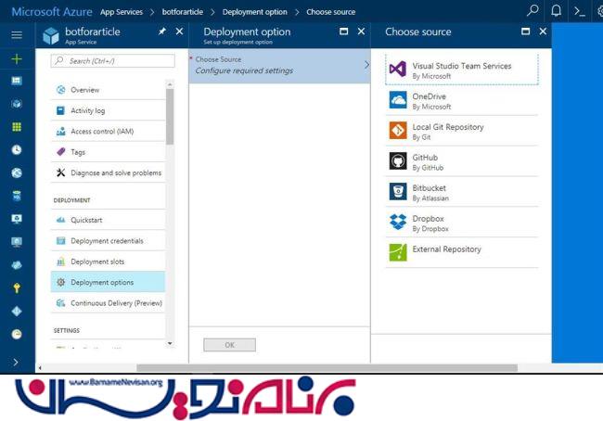Screen dimensions: 603x421
Task: Click the menu list scroll down arrow
Action: (x=170, y=343)
